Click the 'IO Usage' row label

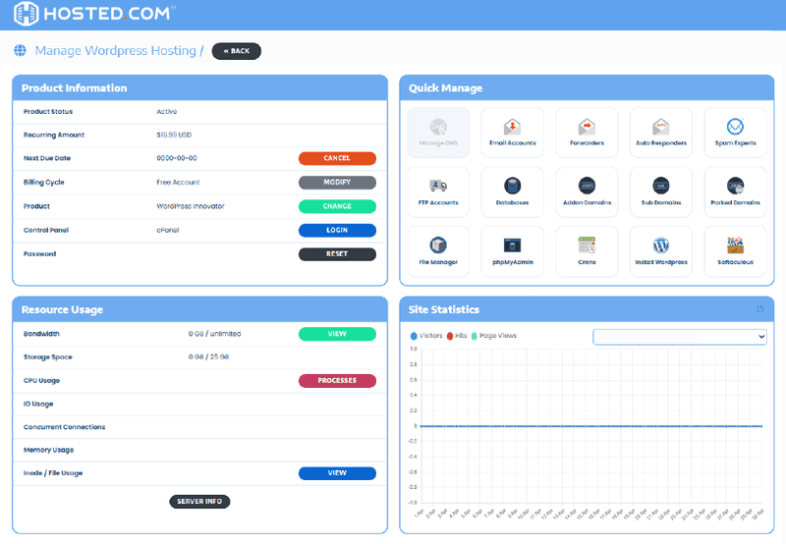(38, 404)
